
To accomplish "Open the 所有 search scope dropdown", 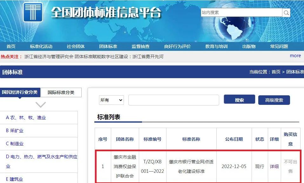I will pyautogui.click(x=111, y=100).
